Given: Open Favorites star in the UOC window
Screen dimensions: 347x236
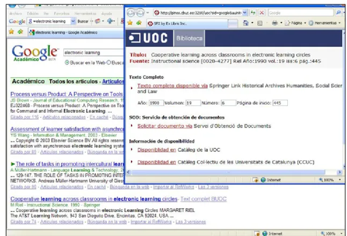Looking at the screenshot, I should click(x=130, y=23).
